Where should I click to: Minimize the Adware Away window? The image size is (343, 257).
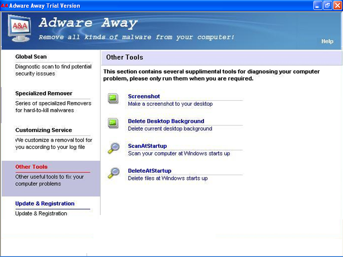318,6
